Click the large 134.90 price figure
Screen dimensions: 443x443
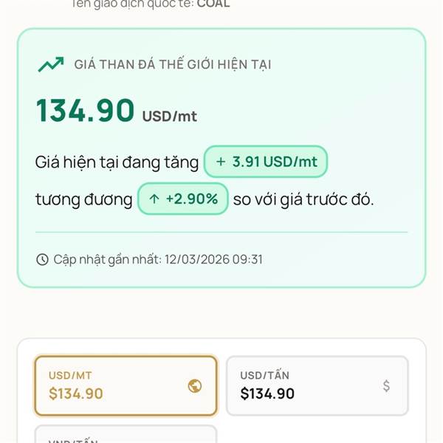86,111
